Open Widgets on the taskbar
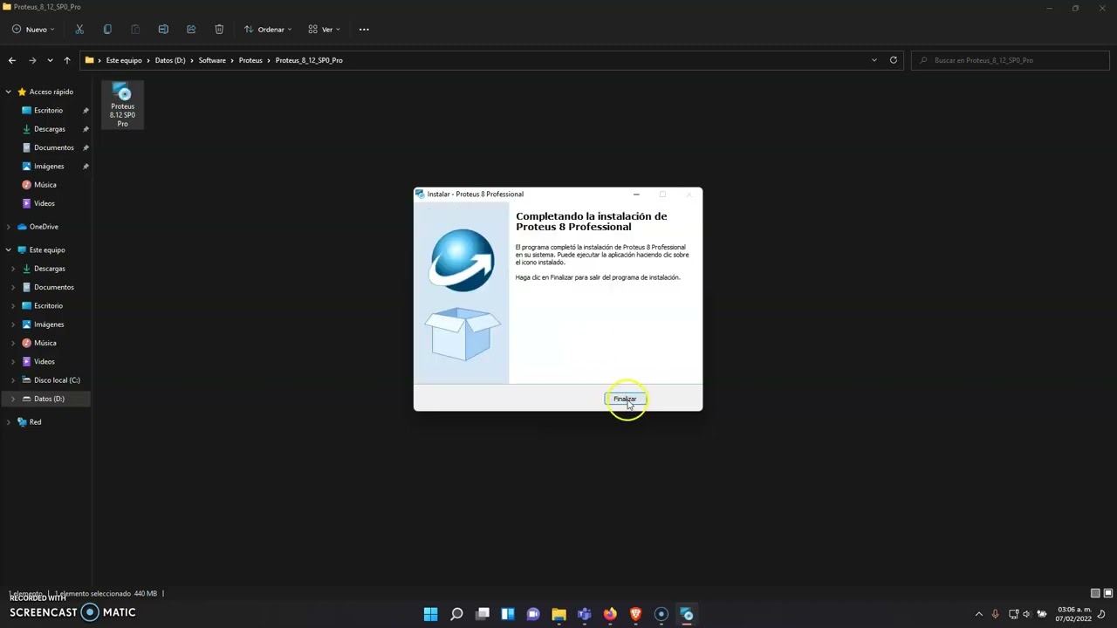This screenshot has height=628, width=1117. coord(508,614)
